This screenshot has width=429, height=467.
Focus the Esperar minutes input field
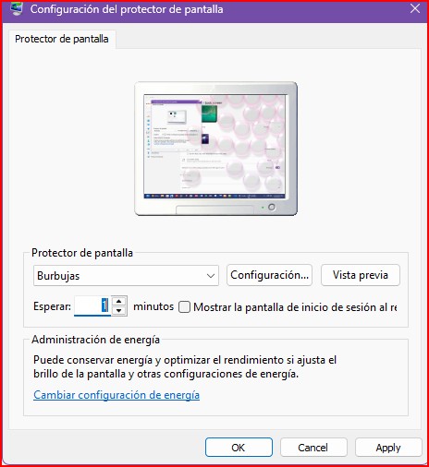[92, 306]
